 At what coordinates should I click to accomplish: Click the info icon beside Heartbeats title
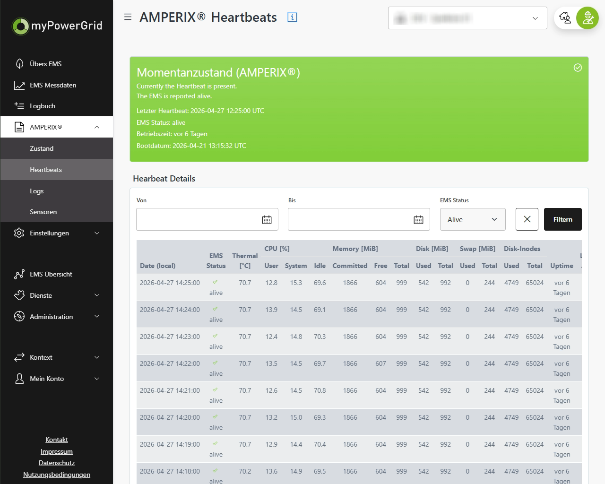292,17
